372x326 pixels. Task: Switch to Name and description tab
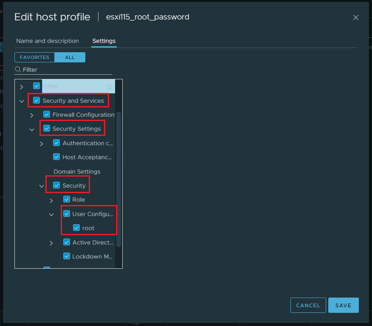(48, 41)
